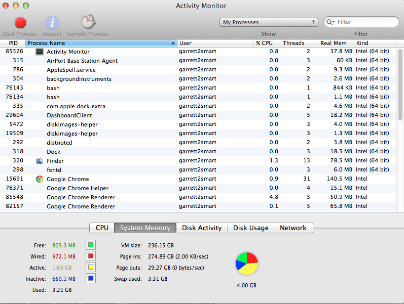404x304 pixels.
Task: Click the search magnifier icon in Filter
Action: pyautogui.click(x=330, y=22)
